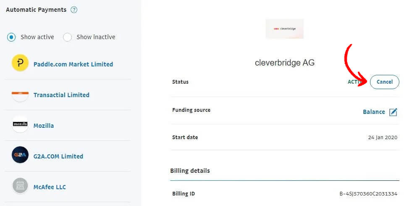Viewport: 404px width, 206px height.
Task: Click the Billing details section heading
Action: (190, 171)
